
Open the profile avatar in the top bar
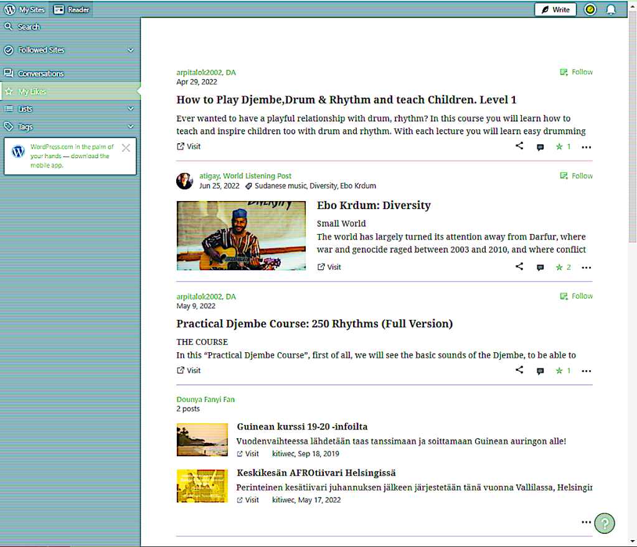(x=590, y=10)
